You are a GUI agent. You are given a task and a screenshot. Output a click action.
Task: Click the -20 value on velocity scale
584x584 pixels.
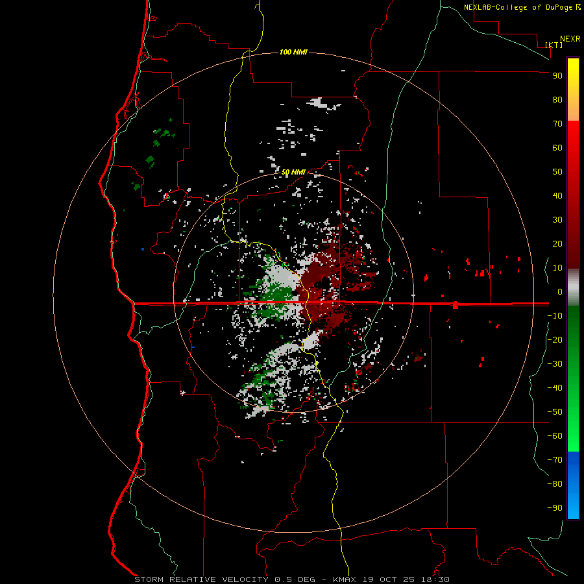(x=555, y=339)
